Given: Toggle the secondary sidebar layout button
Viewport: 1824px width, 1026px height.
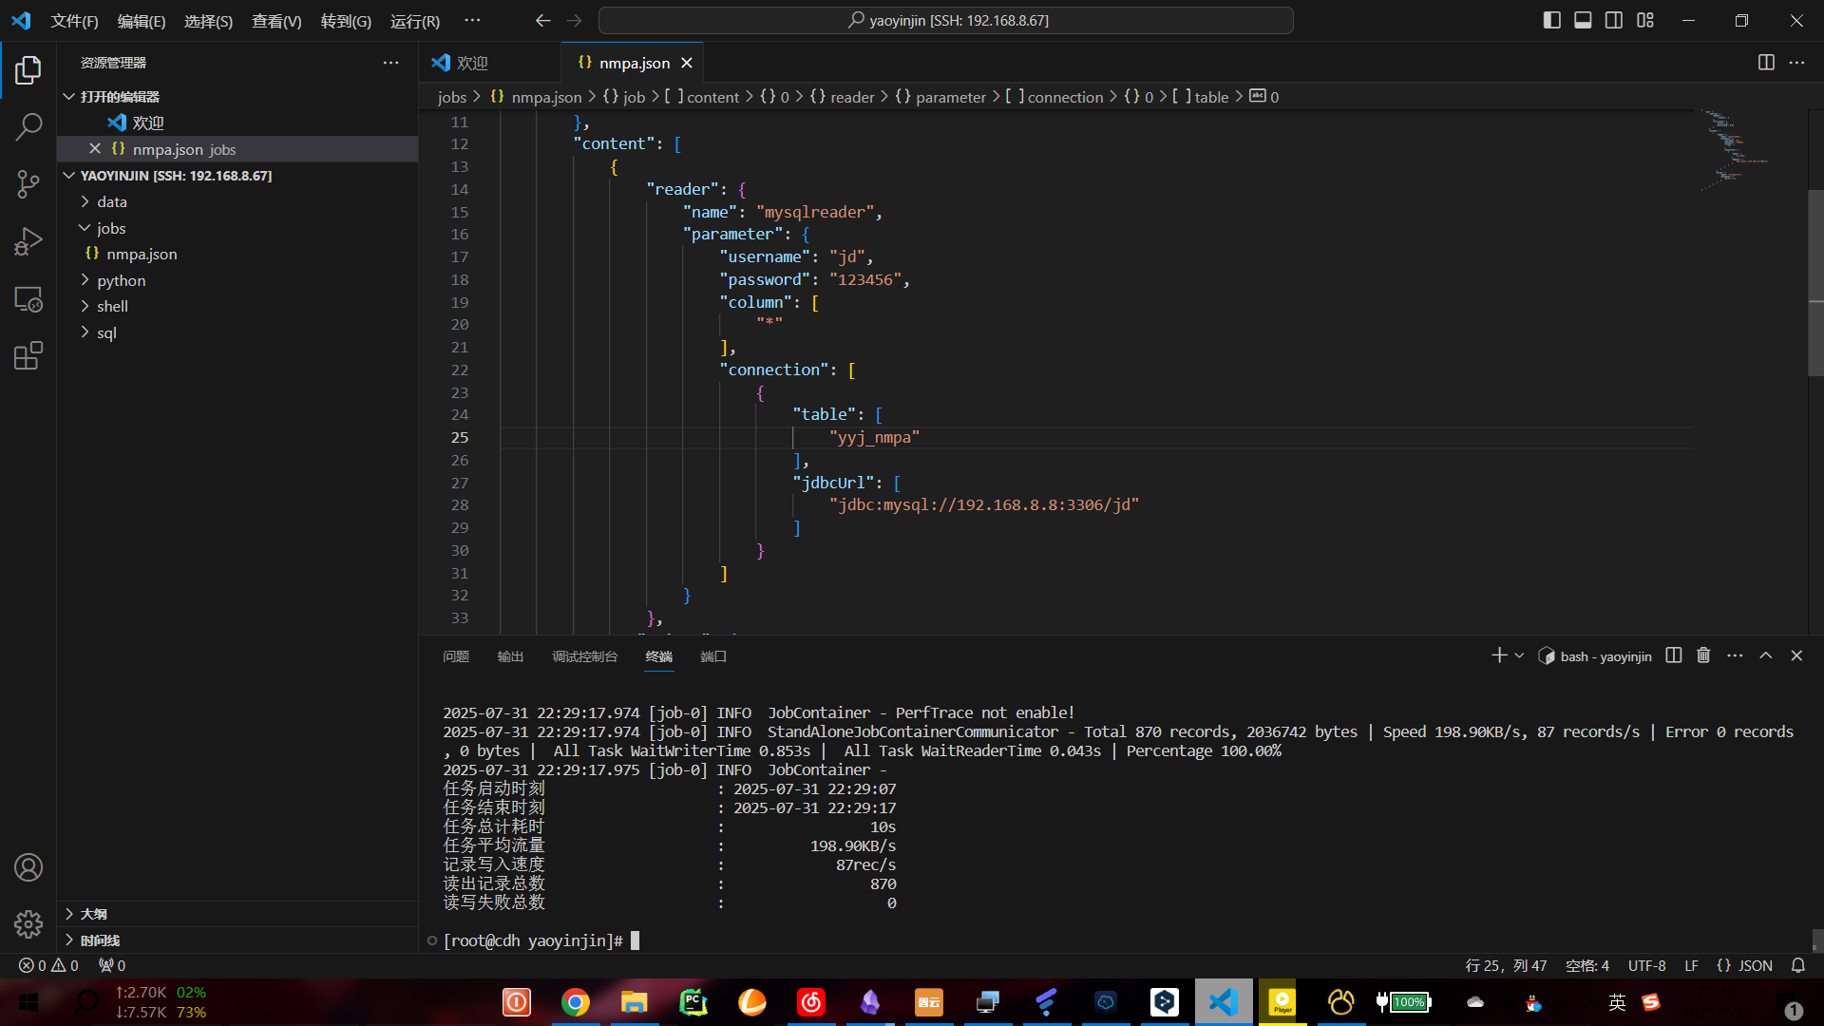Looking at the screenshot, I should 1614,20.
